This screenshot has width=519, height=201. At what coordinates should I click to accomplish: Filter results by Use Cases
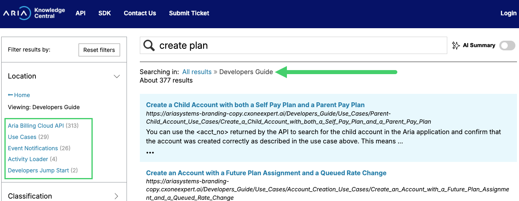(22, 137)
